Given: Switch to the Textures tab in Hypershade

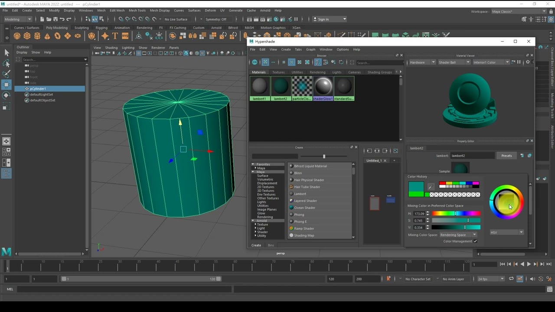Looking at the screenshot, I should (278, 72).
